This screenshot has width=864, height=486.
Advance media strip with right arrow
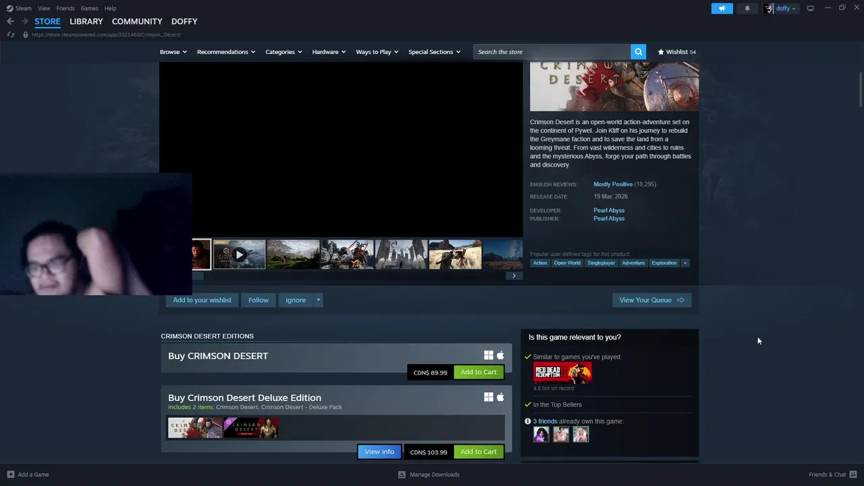pos(514,275)
